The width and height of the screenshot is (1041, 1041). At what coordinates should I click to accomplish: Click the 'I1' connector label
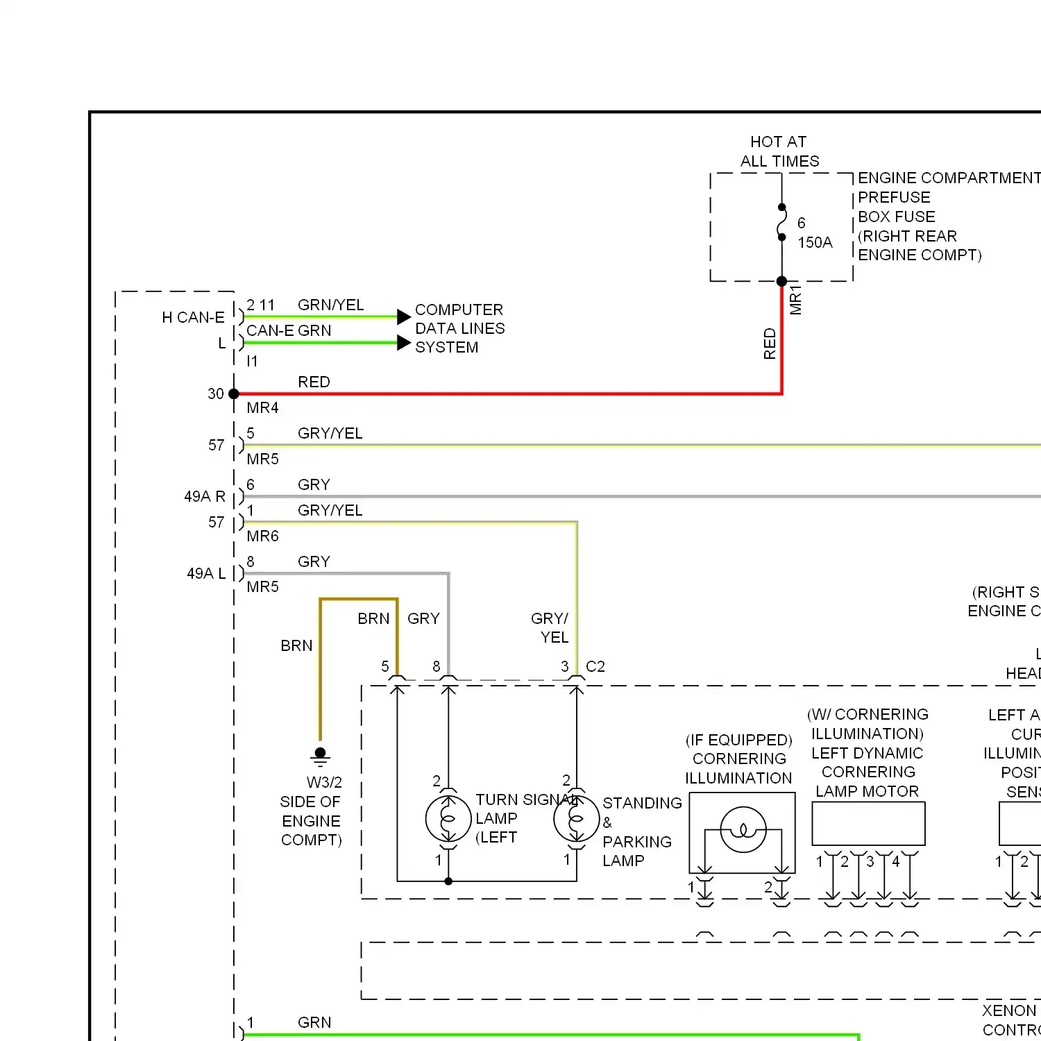point(252,361)
